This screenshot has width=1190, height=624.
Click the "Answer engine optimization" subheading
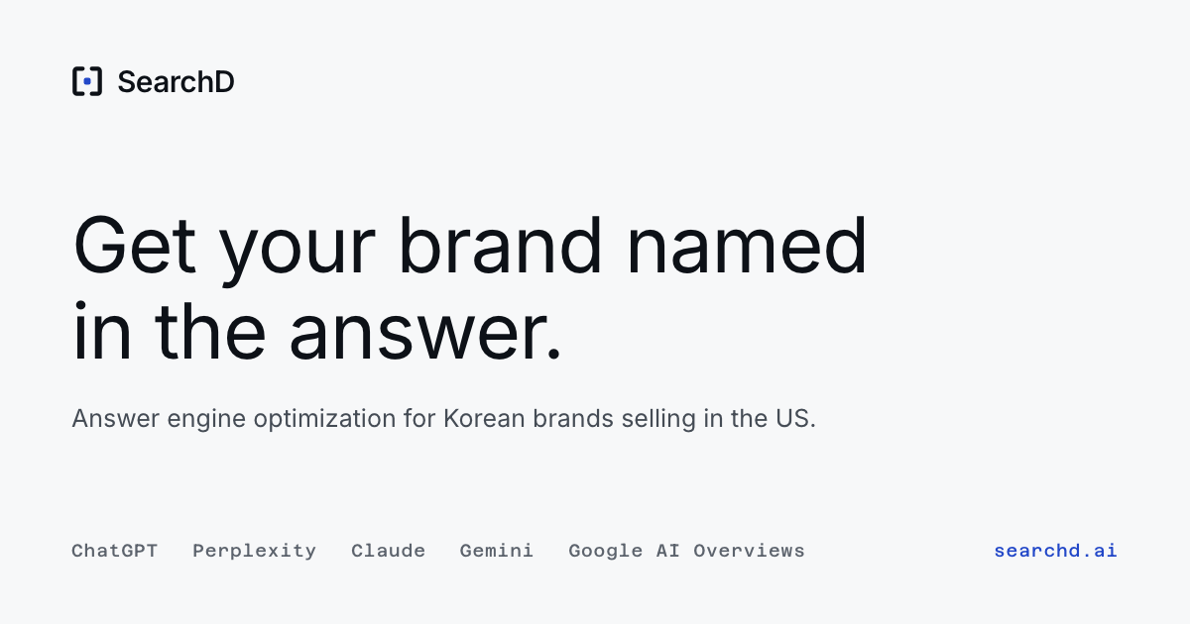(x=443, y=419)
